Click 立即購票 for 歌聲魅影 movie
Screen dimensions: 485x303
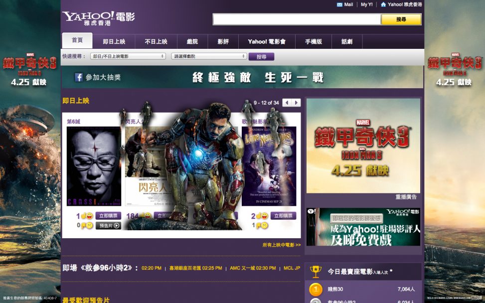tap(283, 216)
